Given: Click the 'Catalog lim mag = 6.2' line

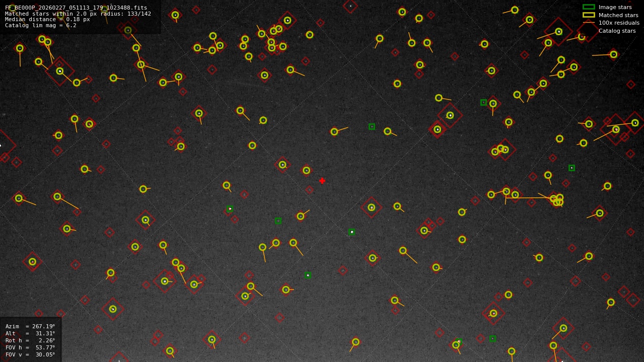Looking at the screenshot, I should 41,25.
